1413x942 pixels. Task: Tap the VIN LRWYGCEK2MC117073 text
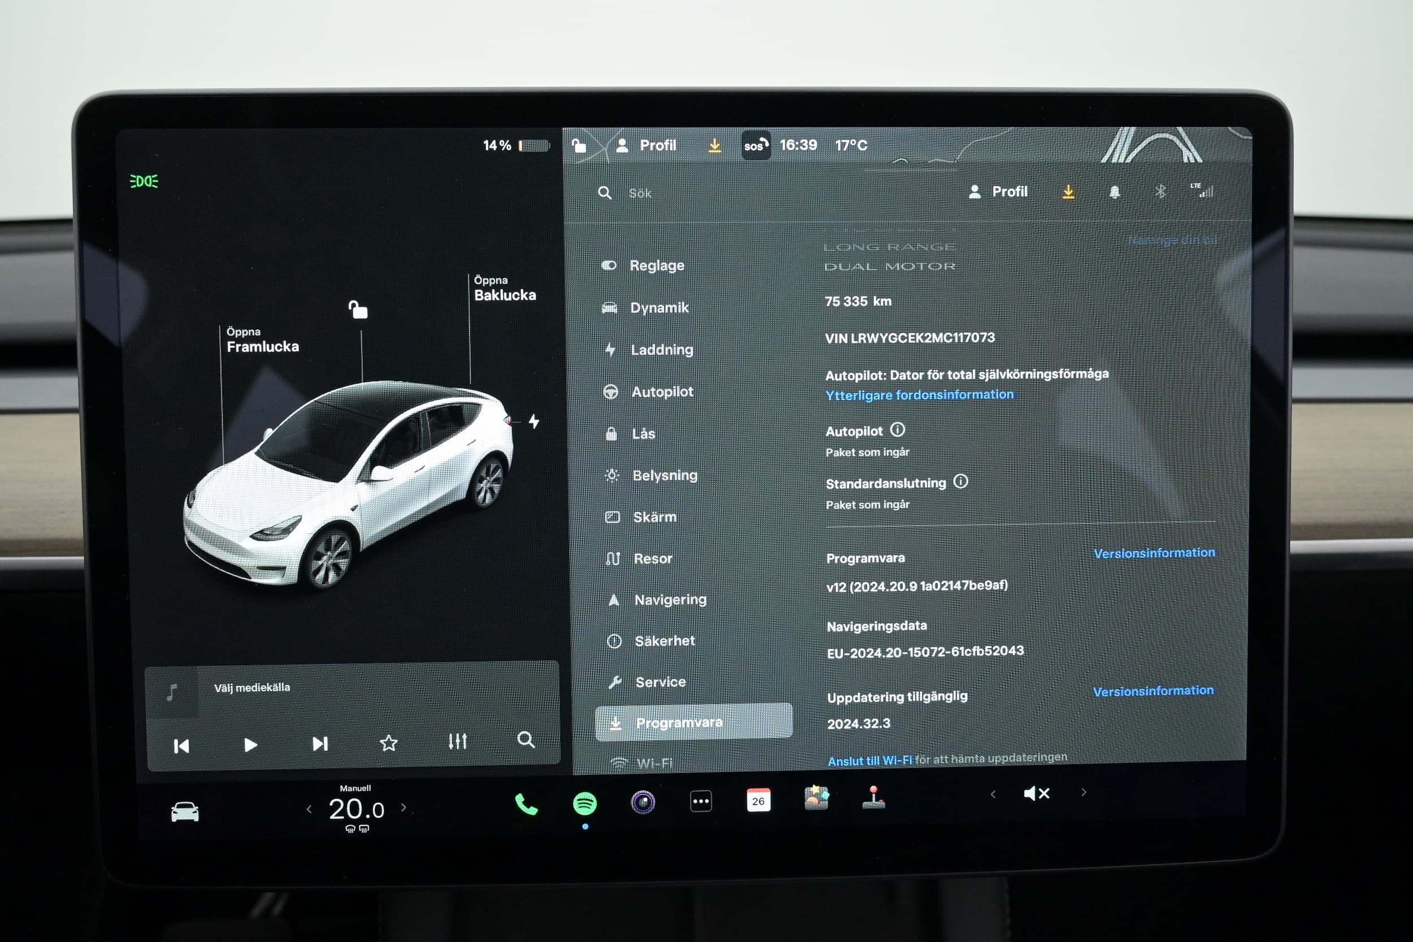coord(909,337)
